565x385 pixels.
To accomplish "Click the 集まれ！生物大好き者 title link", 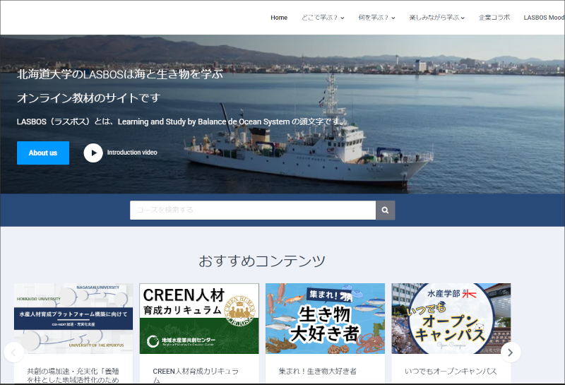I will coord(317,371).
